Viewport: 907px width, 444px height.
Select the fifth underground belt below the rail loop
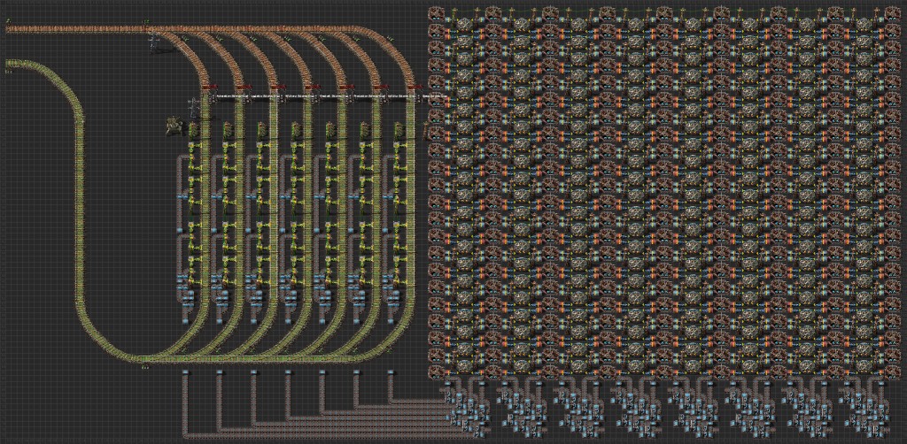pos(322,372)
